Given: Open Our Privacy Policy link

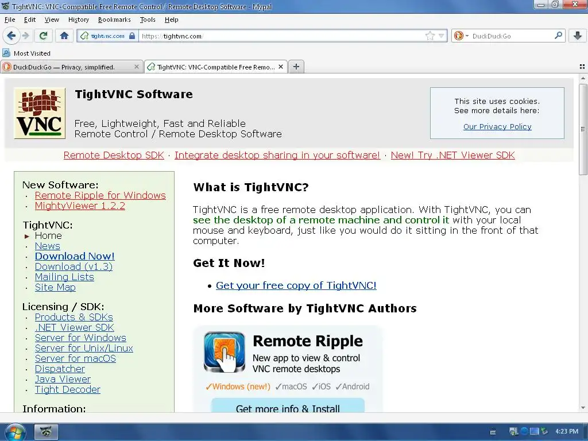Looking at the screenshot, I should (x=497, y=127).
